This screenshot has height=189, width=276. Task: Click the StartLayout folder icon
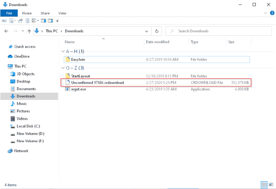pyautogui.click(x=68, y=76)
